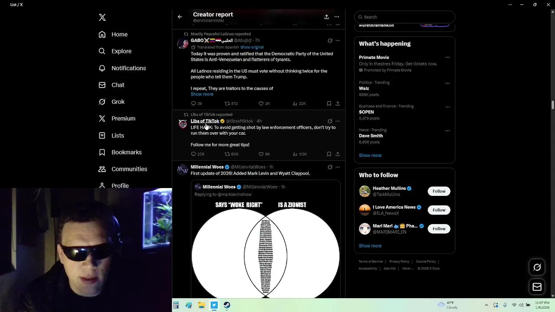
Task: Like GABO's post with 2K likes
Action: 264,104
